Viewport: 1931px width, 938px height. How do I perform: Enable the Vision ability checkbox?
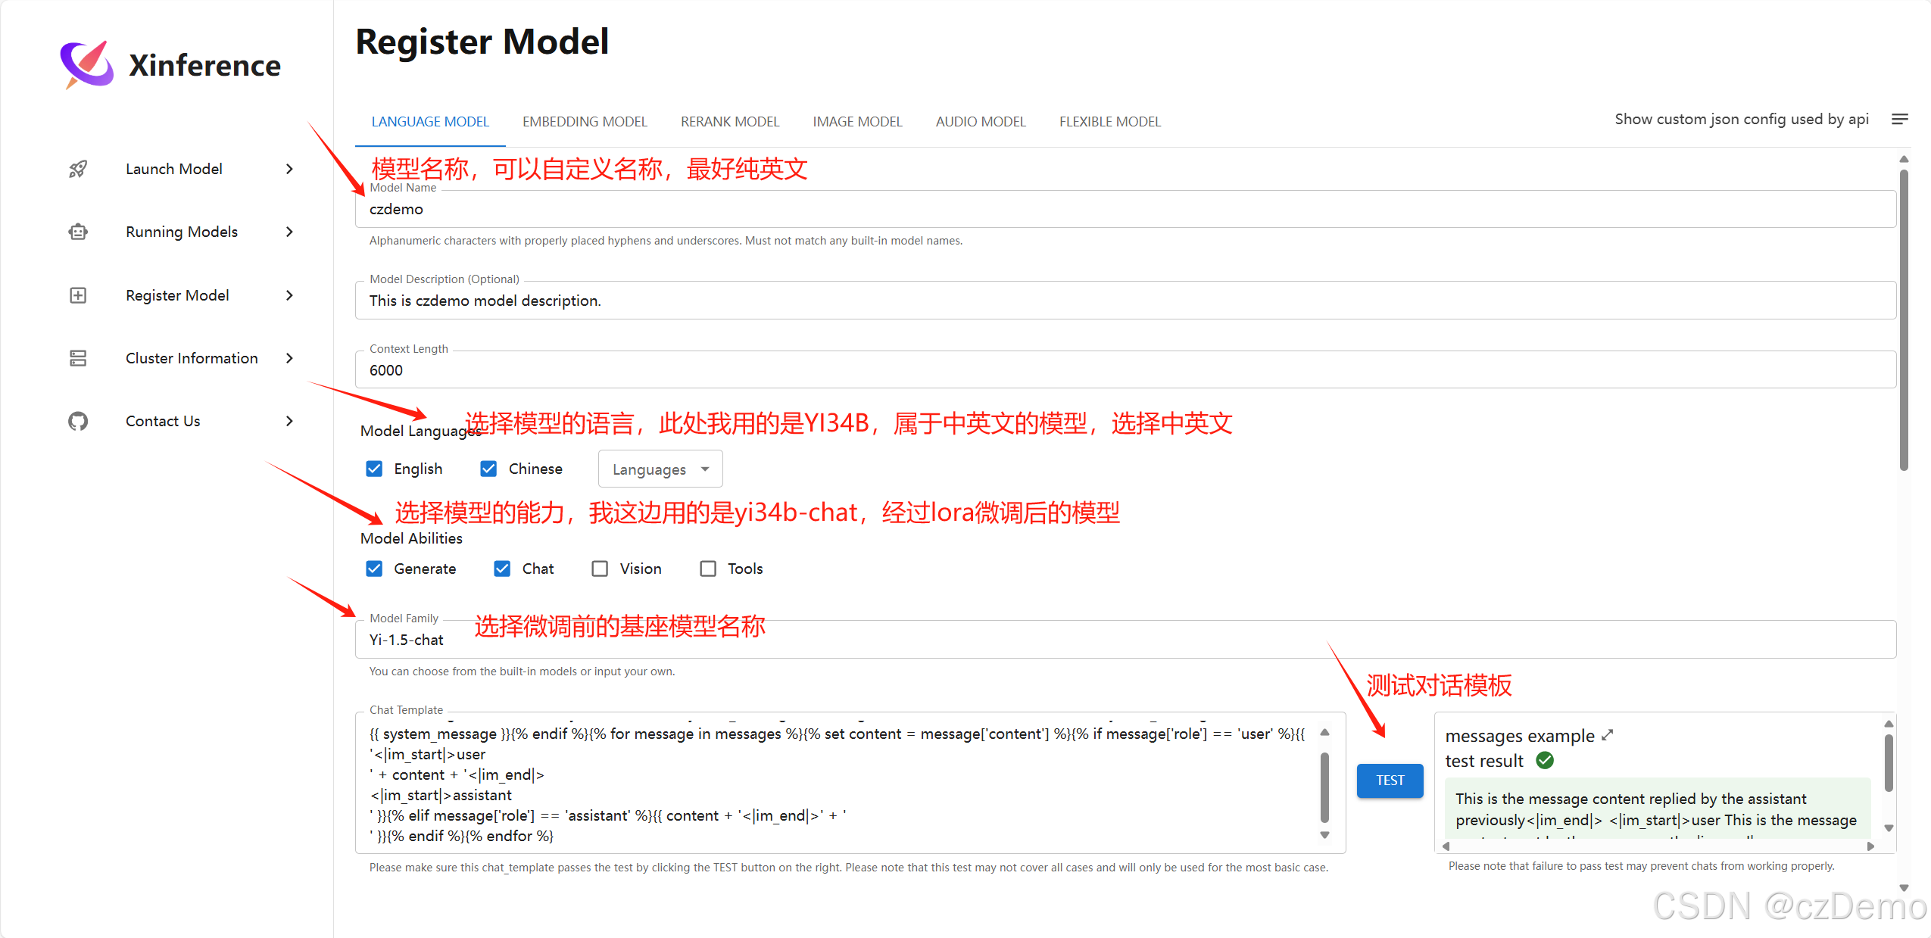pos(600,569)
